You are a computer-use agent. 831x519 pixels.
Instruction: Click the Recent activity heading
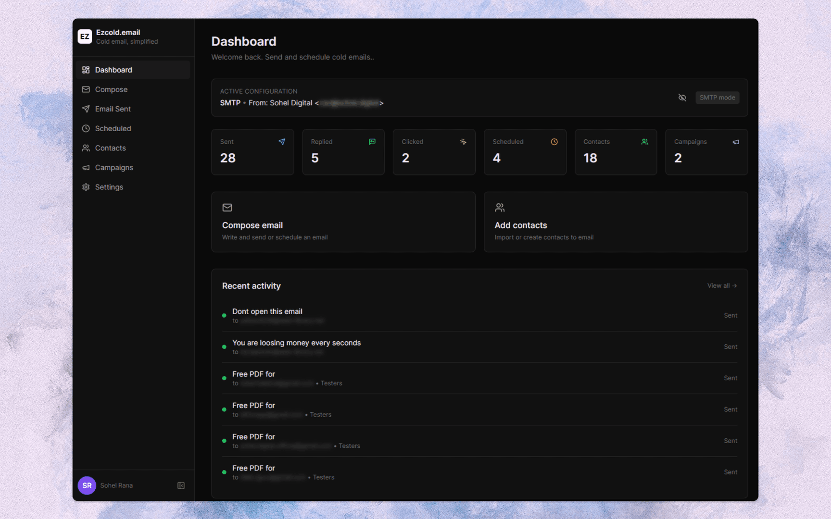pos(251,286)
